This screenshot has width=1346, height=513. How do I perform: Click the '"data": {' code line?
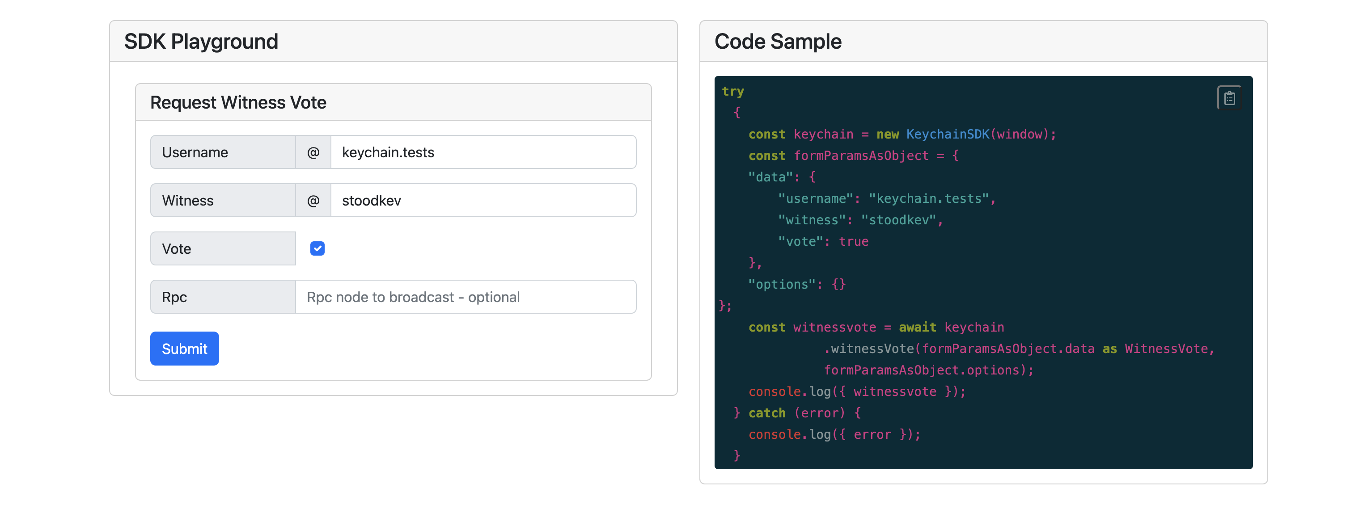click(782, 177)
